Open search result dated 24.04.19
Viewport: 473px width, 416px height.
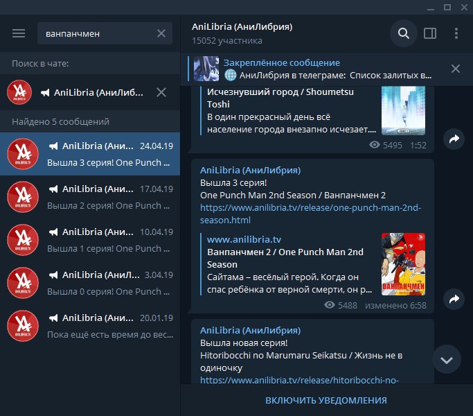pyautogui.click(x=90, y=154)
